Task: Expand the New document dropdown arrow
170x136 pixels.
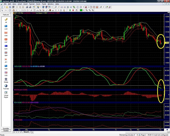Action: (5, 7)
